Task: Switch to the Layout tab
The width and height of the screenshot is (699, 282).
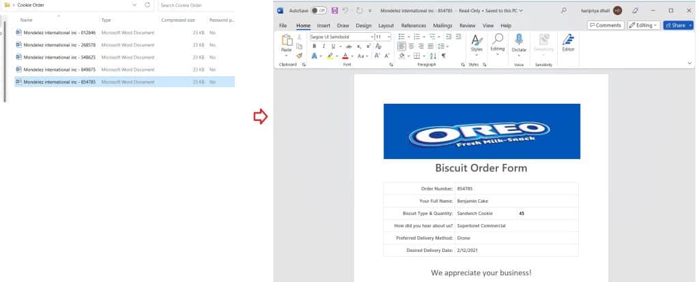Action: [386, 25]
